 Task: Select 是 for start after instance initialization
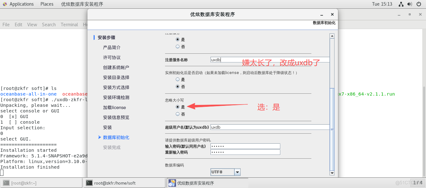[x=178, y=80]
